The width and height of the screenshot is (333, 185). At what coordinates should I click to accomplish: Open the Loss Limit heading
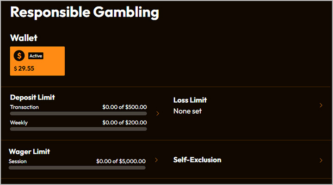190,100
